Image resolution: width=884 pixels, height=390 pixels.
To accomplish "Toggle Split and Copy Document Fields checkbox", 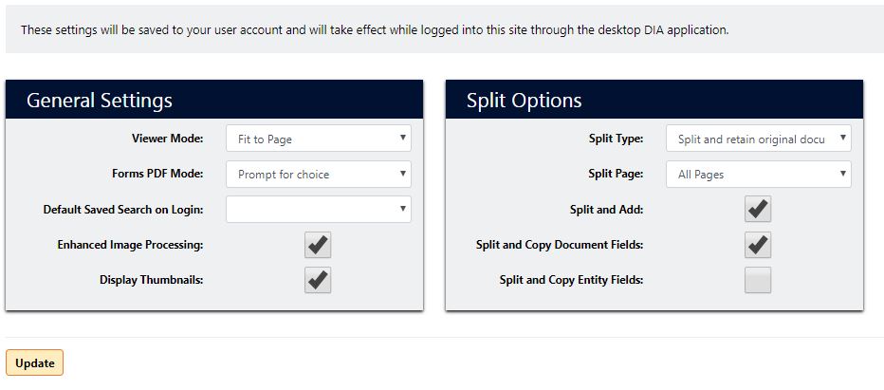I will tap(758, 245).
